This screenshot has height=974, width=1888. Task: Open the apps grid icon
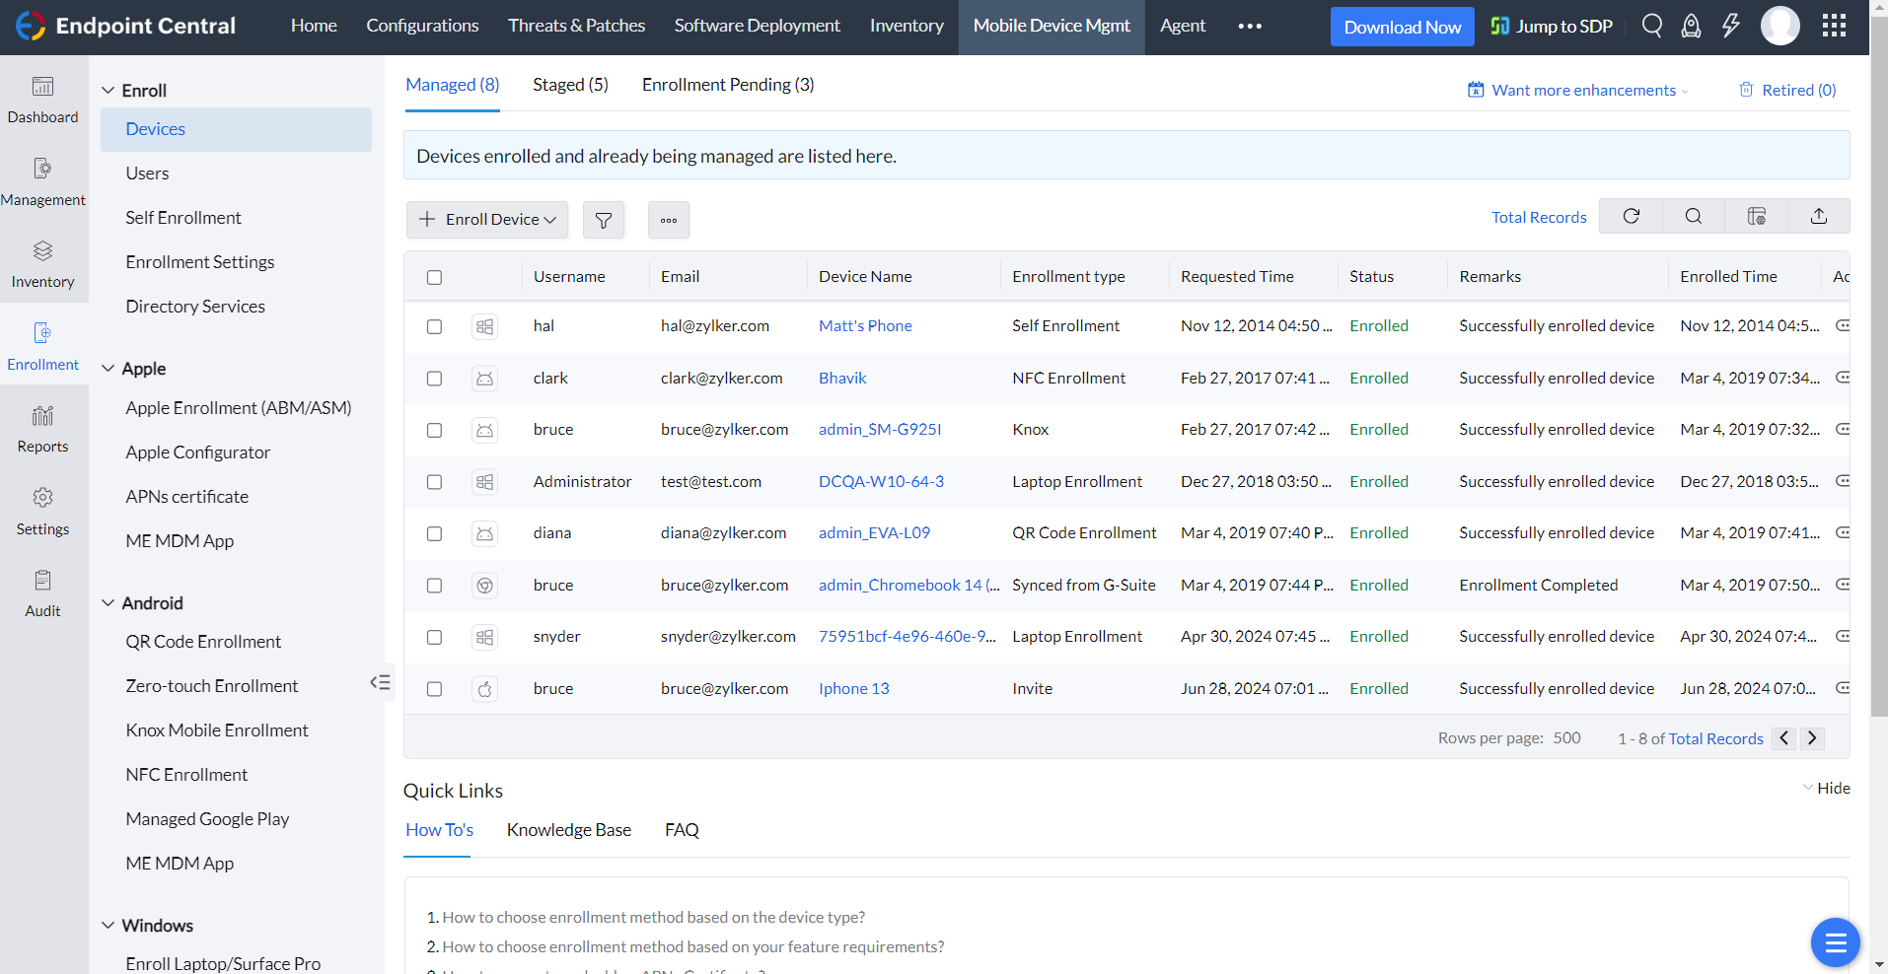[1834, 27]
